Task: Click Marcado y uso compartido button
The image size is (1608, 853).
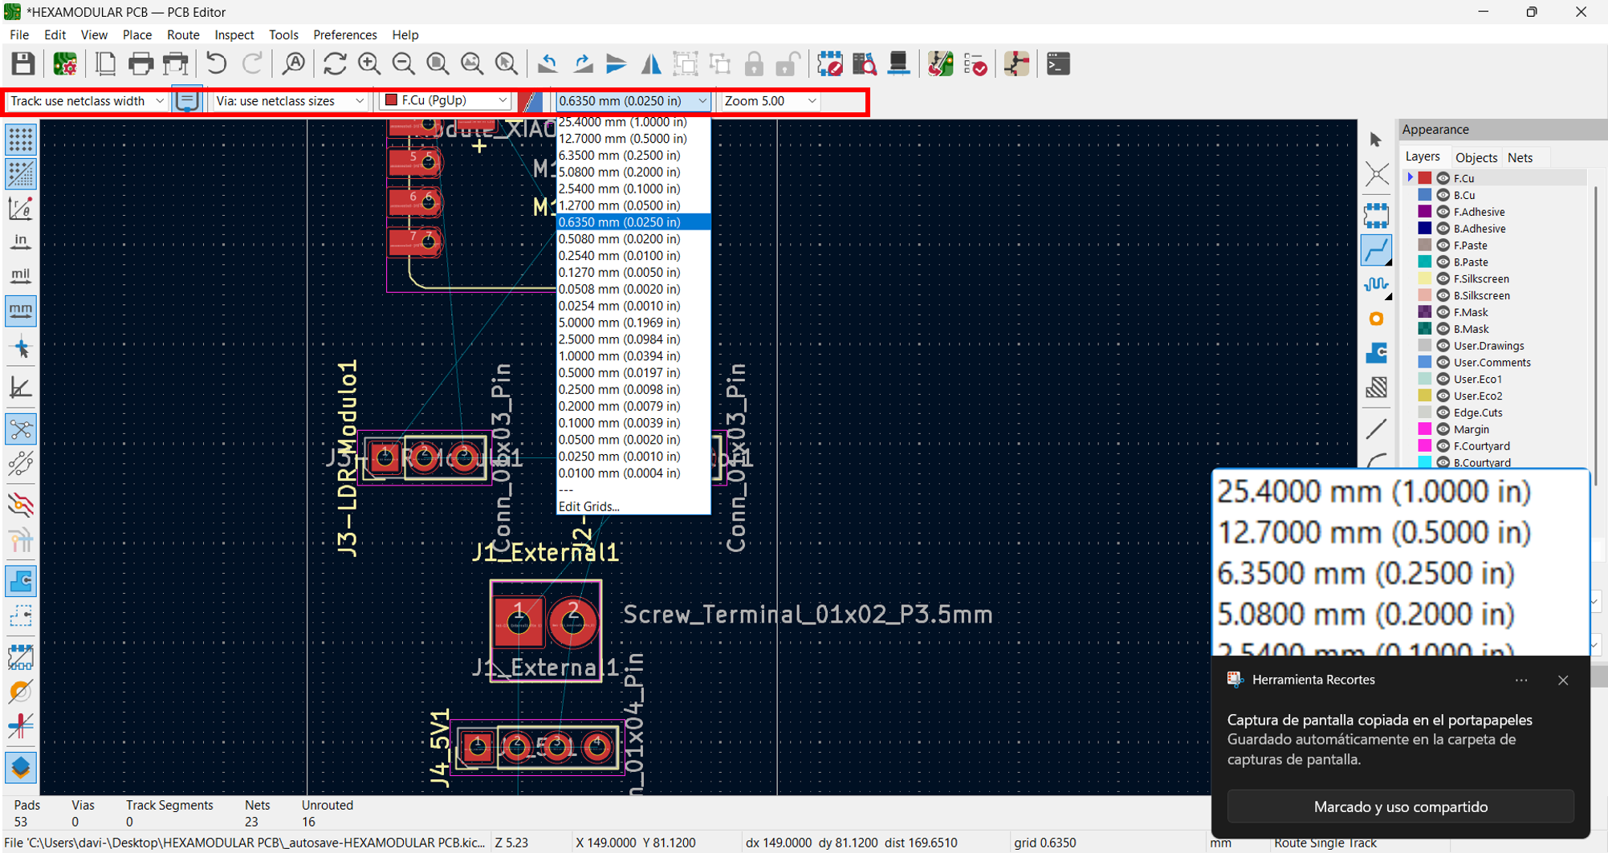Action: point(1400,806)
